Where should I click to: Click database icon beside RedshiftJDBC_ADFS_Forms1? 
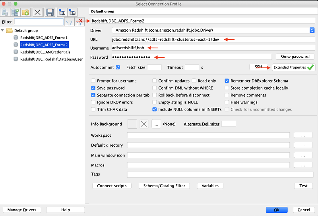point(16,37)
